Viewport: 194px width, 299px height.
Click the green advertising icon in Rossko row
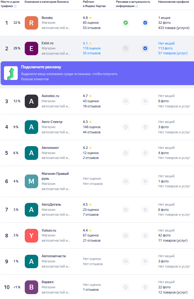[126, 23]
